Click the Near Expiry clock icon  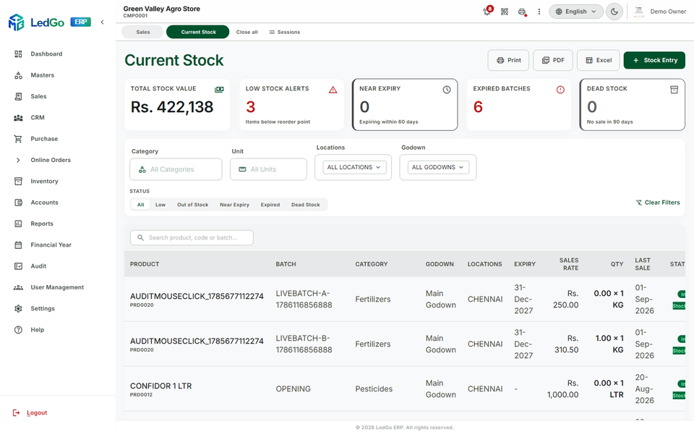(447, 90)
